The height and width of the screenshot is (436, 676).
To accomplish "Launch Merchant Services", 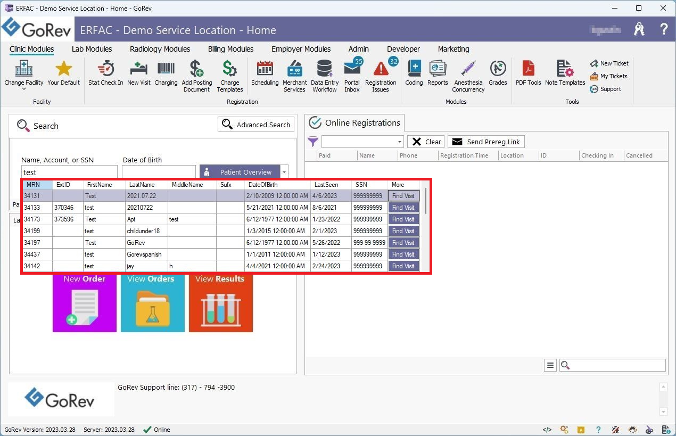I will 295,76.
